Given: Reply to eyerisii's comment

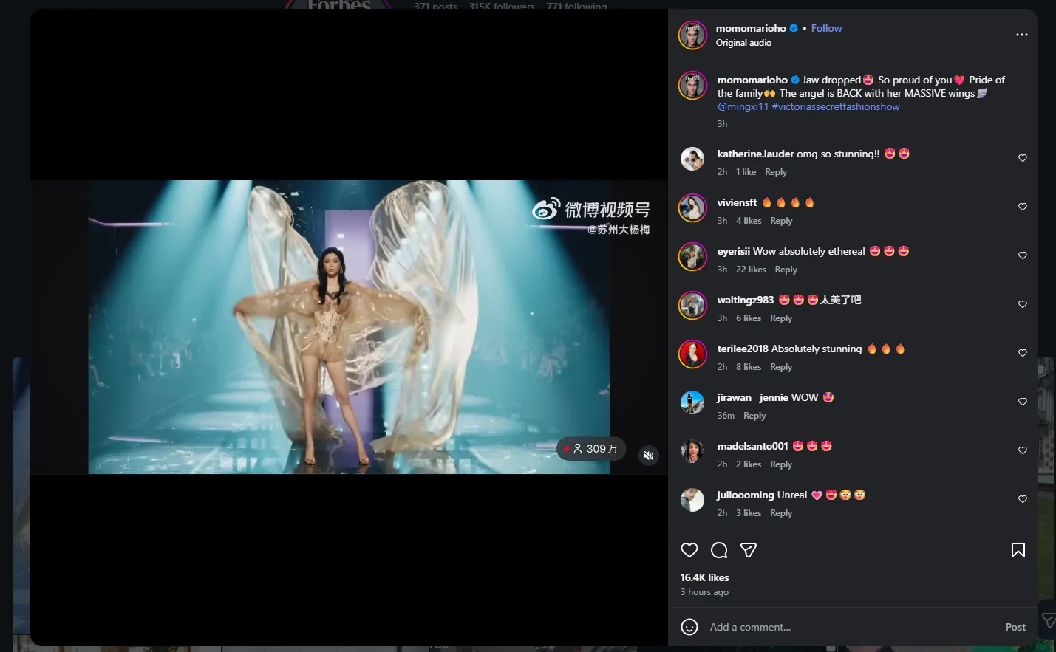Looking at the screenshot, I should tap(786, 270).
